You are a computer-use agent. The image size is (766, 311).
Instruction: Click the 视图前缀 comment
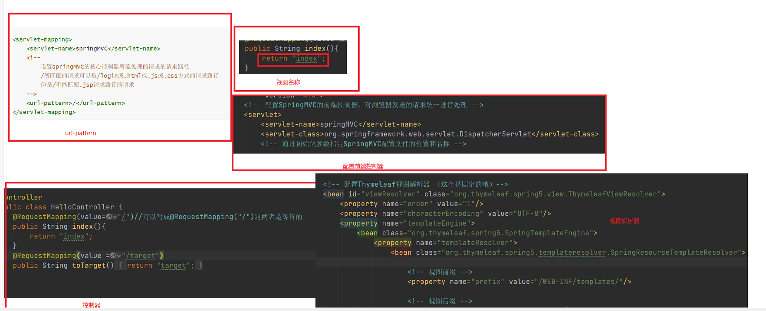[x=440, y=272]
